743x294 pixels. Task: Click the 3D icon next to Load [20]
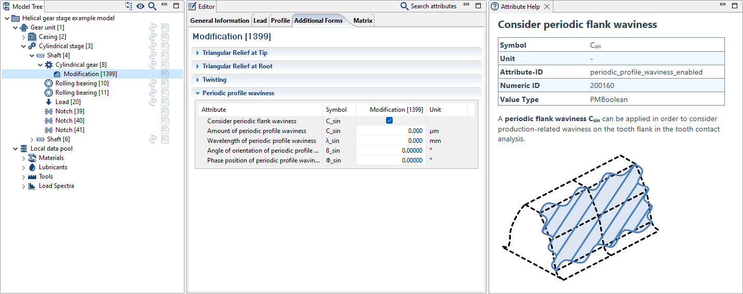pos(153,102)
